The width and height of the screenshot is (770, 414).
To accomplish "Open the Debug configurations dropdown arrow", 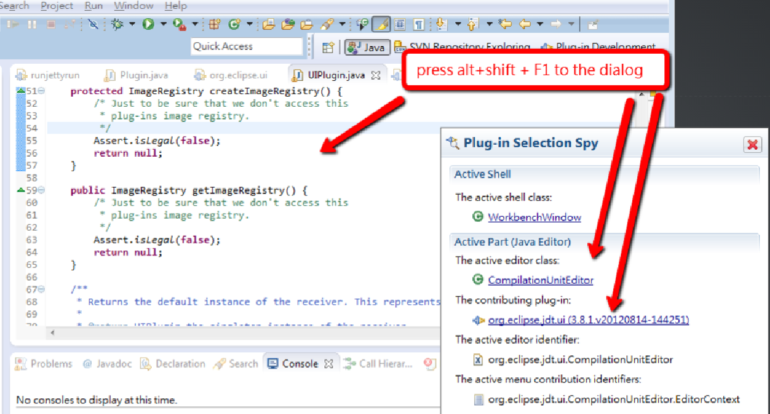I will click(x=132, y=25).
